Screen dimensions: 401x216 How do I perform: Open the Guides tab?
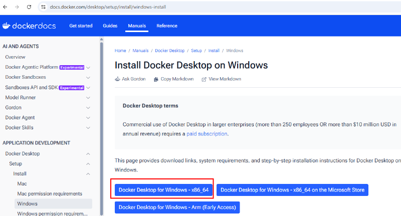[110, 26]
